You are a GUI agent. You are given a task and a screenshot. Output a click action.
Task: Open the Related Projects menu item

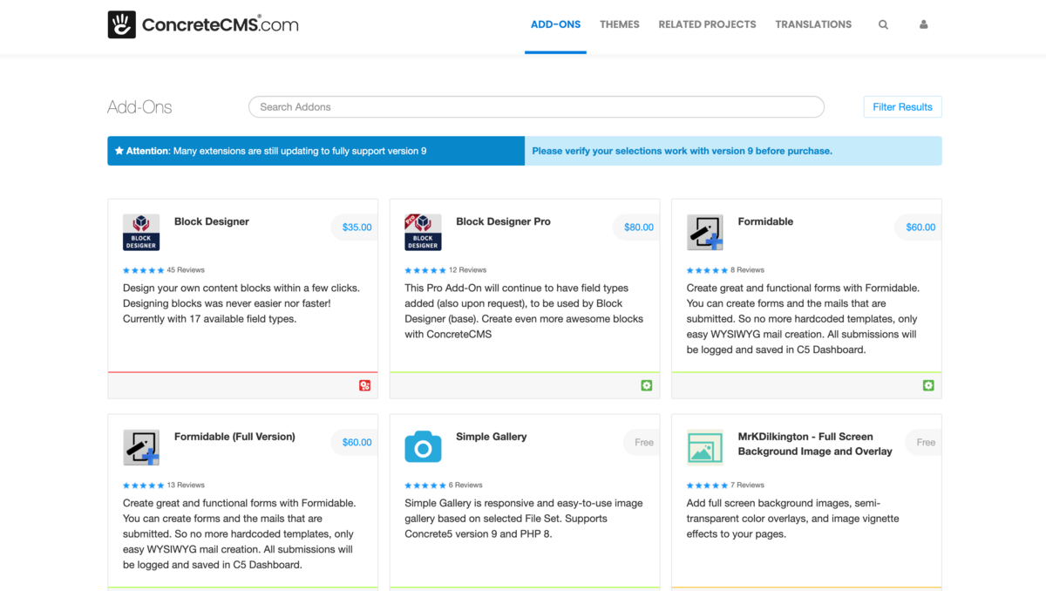click(x=707, y=24)
